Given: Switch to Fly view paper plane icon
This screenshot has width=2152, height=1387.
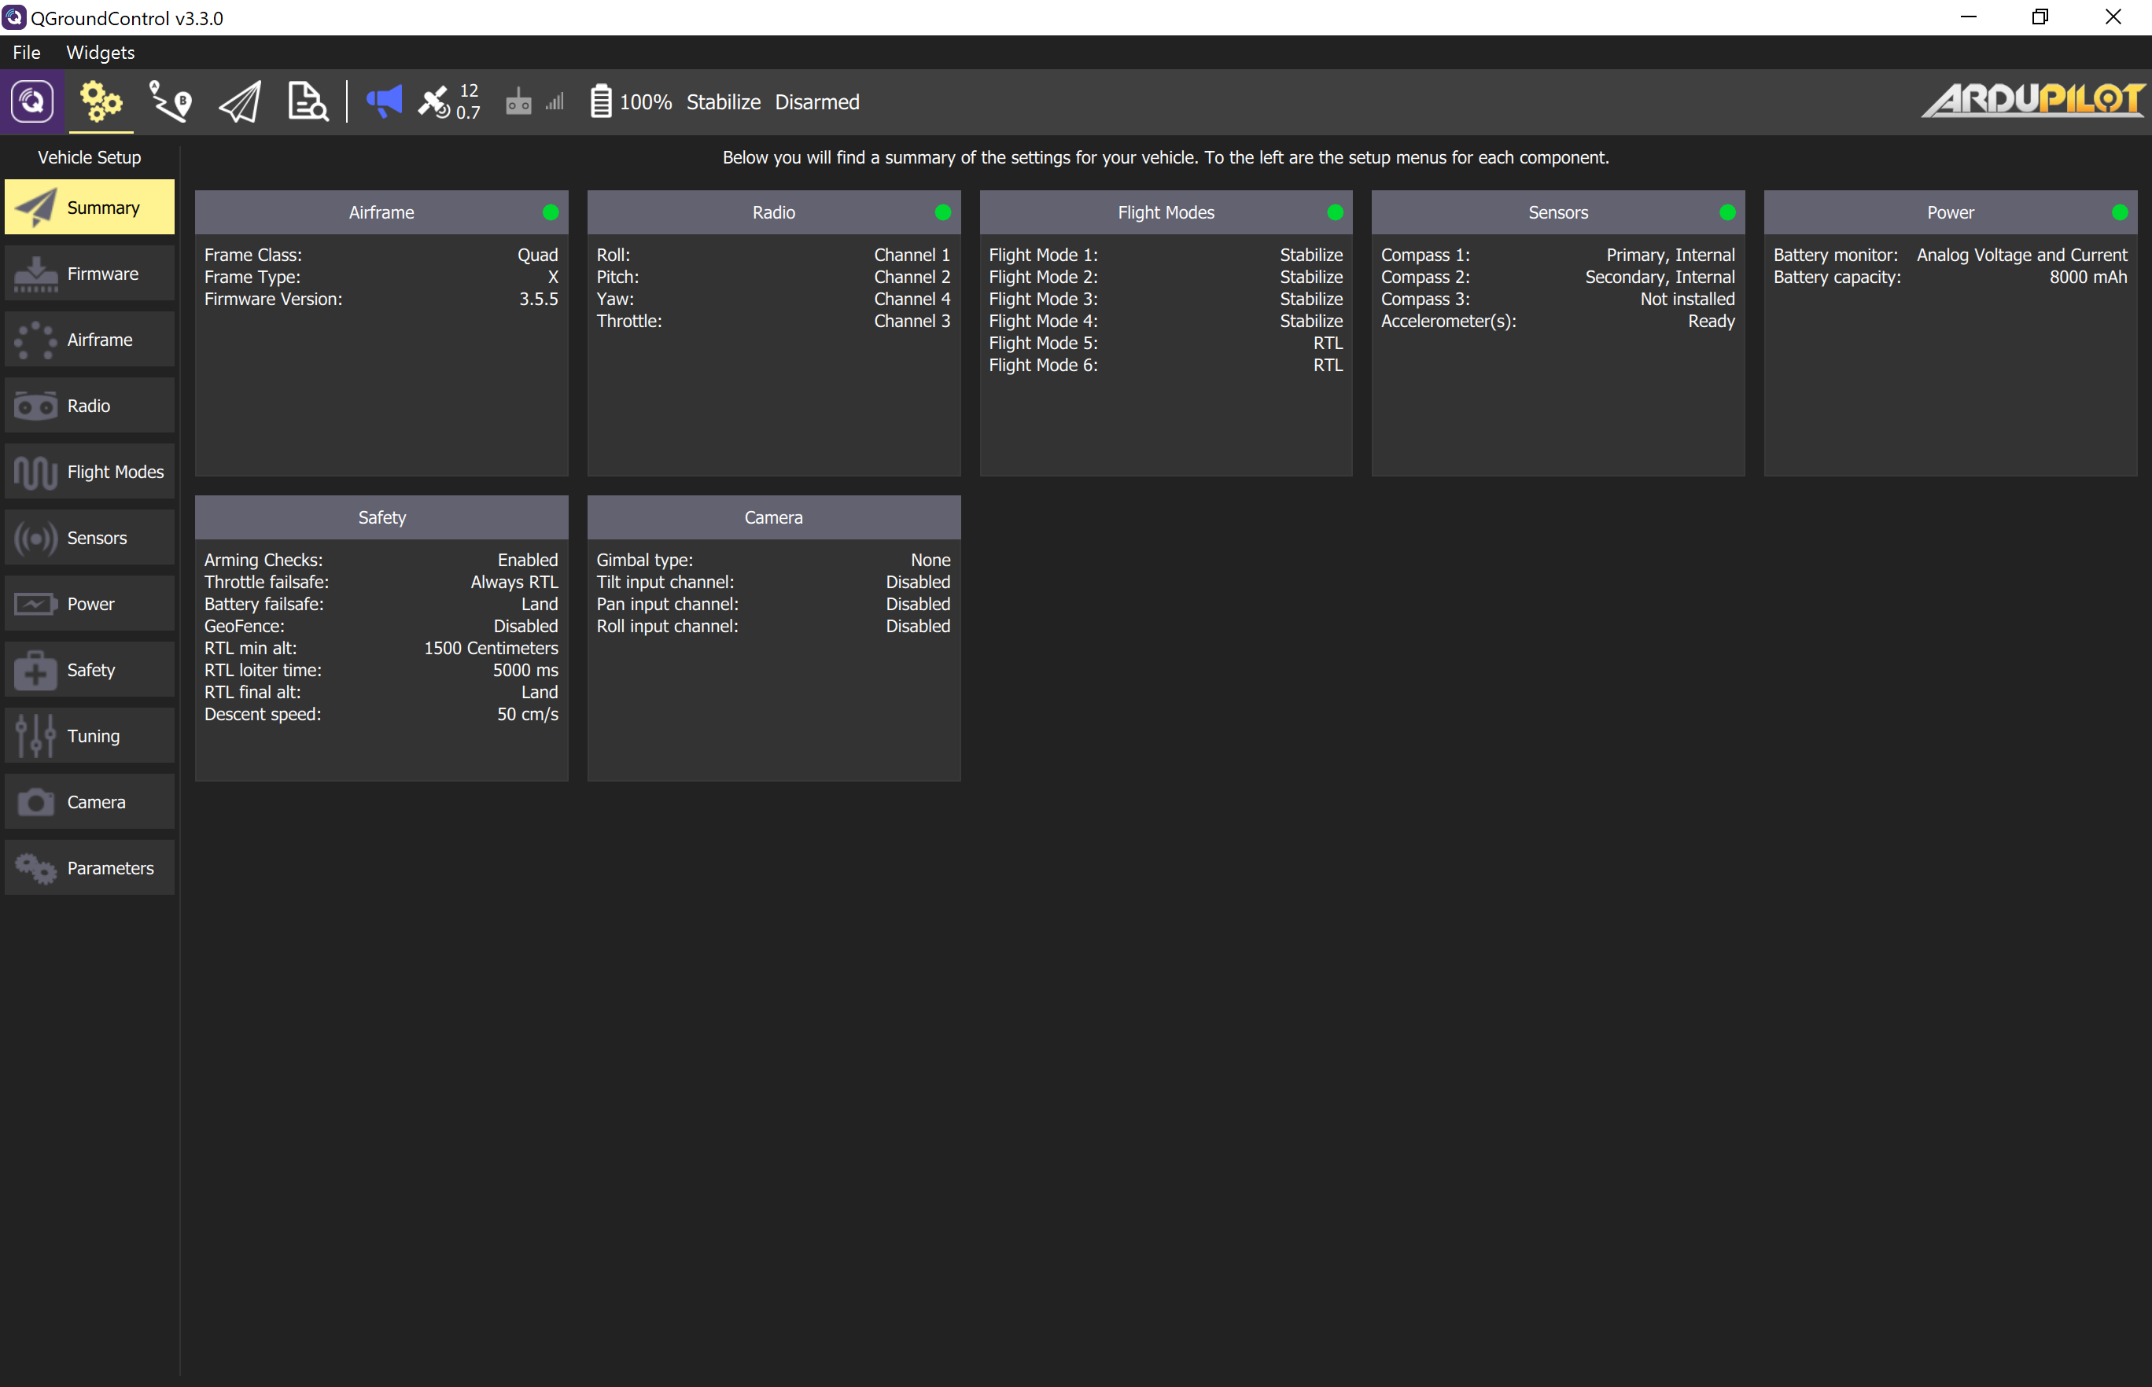Looking at the screenshot, I should tap(238, 101).
